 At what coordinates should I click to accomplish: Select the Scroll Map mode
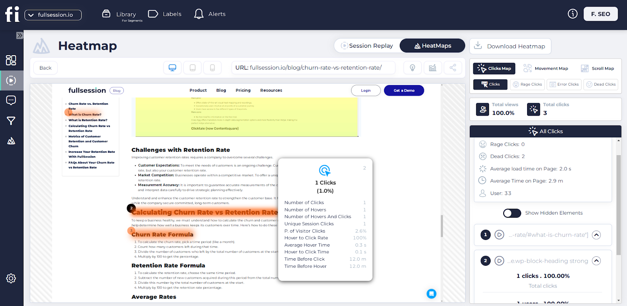pyautogui.click(x=598, y=68)
